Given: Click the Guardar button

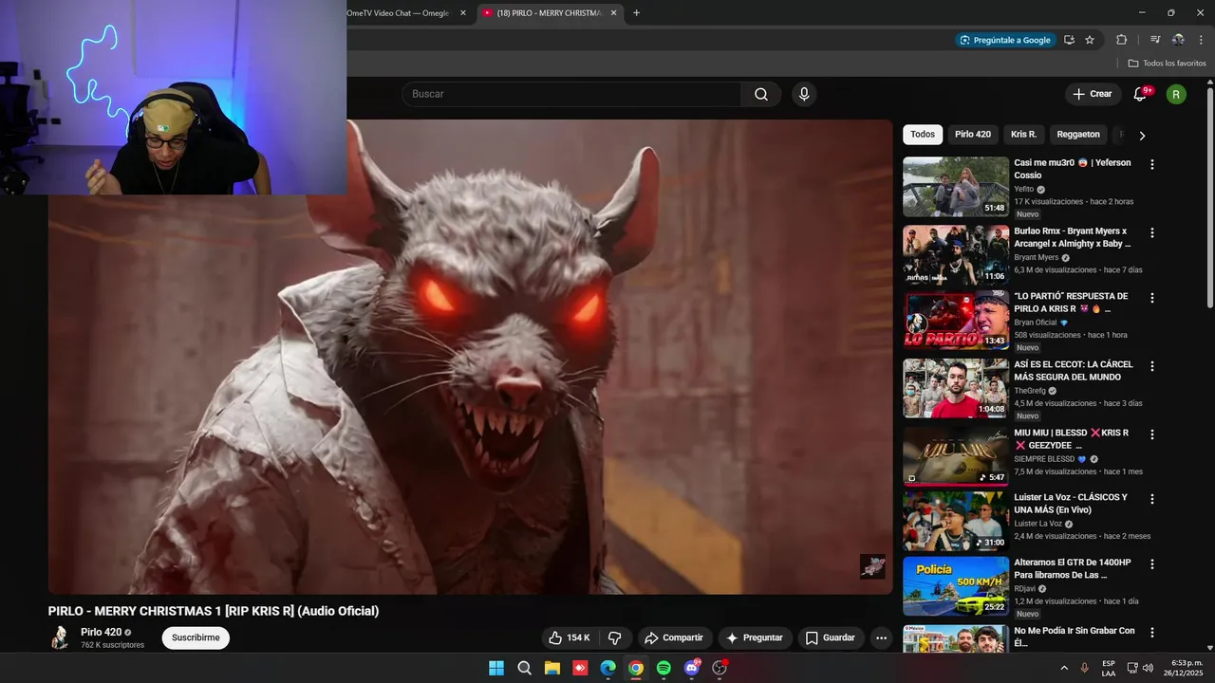Looking at the screenshot, I should (831, 637).
